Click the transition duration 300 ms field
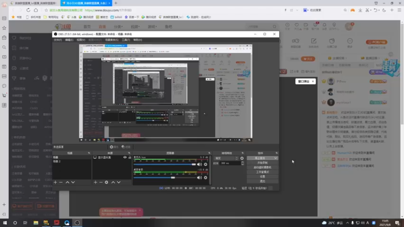Image resolution: width=404 pixels, height=227 pixels. point(230,163)
